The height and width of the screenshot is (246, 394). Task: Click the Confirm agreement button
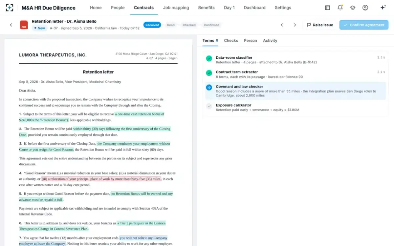pyautogui.click(x=364, y=25)
